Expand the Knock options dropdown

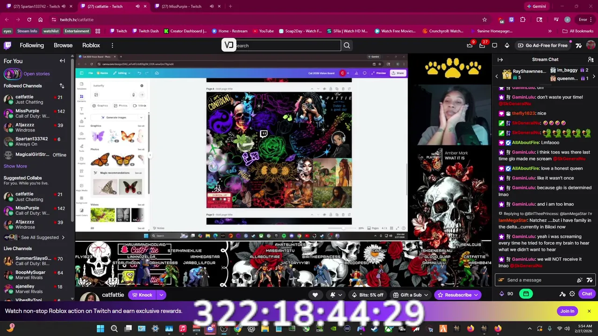coord(161,295)
